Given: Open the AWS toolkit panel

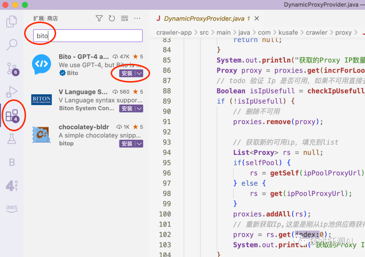Looking at the screenshot, I should click(x=11, y=208).
